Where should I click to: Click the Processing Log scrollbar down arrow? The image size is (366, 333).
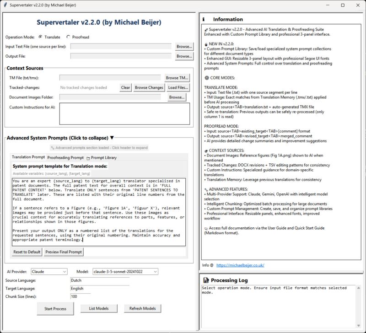pos(359,326)
